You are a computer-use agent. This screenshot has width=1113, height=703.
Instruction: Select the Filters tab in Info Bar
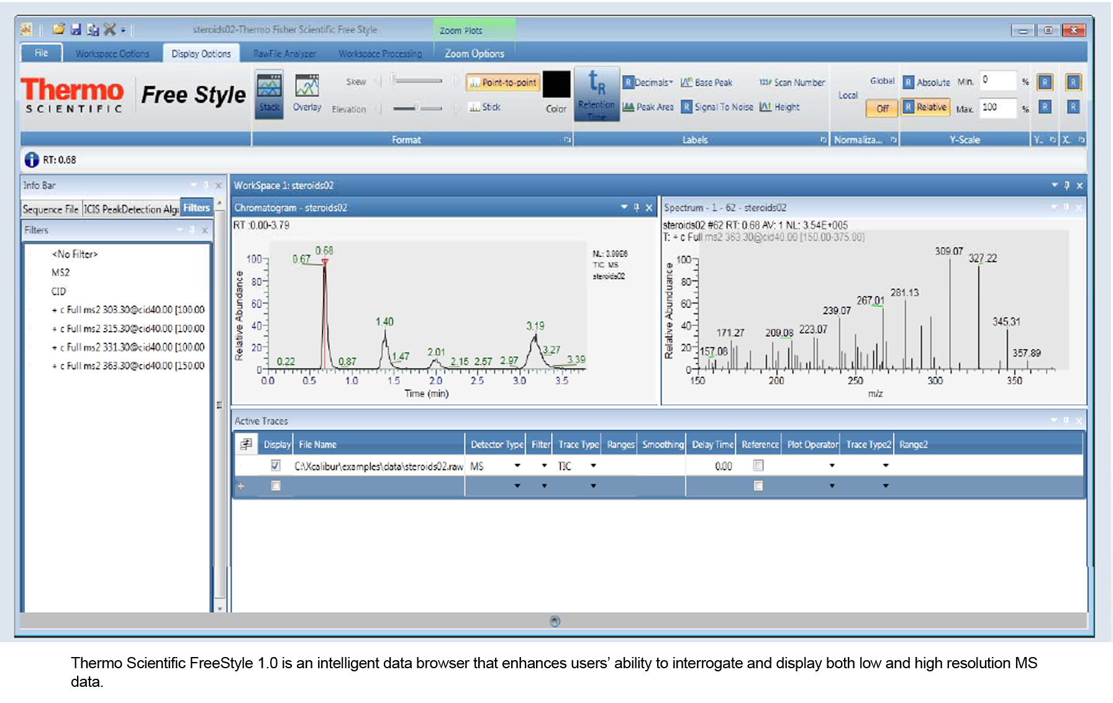tap(197, 208)
